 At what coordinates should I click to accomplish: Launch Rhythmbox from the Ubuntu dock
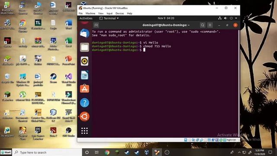(x=84, y=61)
